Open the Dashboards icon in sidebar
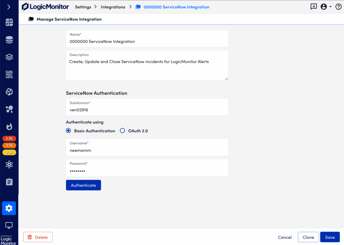Image resolution: width=344 pixels, height=245 pixels. point(9,22)
